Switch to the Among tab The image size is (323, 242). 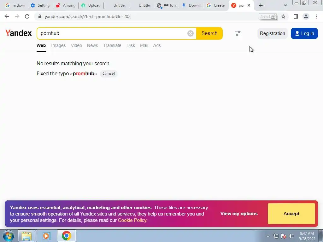pos(66,5)
